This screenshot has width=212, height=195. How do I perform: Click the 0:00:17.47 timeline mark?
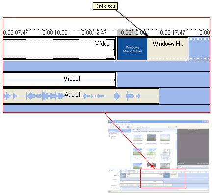(172, 33)
